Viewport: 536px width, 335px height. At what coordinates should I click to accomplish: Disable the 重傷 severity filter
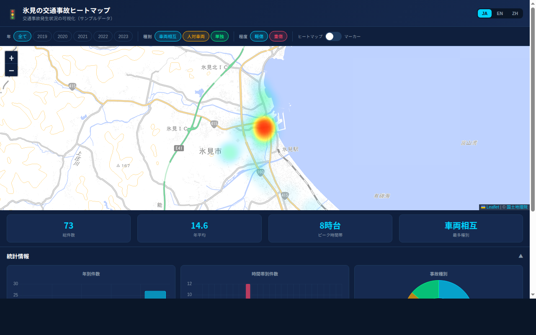[x=278, y=36]
